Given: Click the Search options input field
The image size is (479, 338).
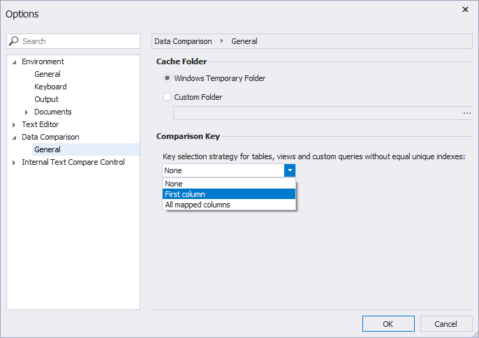Looking at the screenshot, I should click(x=73, y=41).
